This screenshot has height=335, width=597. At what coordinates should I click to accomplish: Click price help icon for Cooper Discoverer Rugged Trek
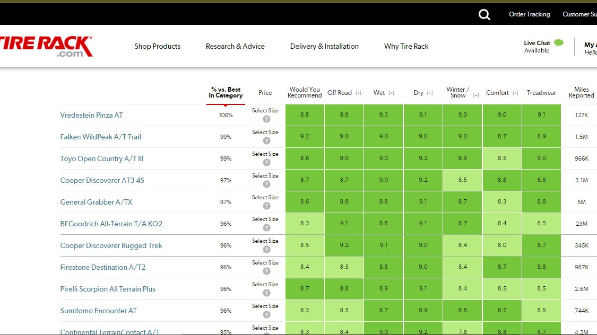point(266,249)
